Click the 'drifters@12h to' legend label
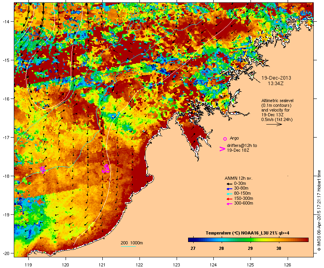 coord(242,145)
